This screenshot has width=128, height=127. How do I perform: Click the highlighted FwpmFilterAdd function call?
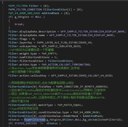(x=34, y=120)
